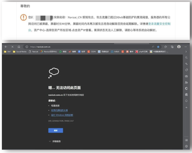This screenshot has width=192, height=153.
Task: Toggle the blue favorite star for this page
Action: pyautogui.click(x=158, y=47)
